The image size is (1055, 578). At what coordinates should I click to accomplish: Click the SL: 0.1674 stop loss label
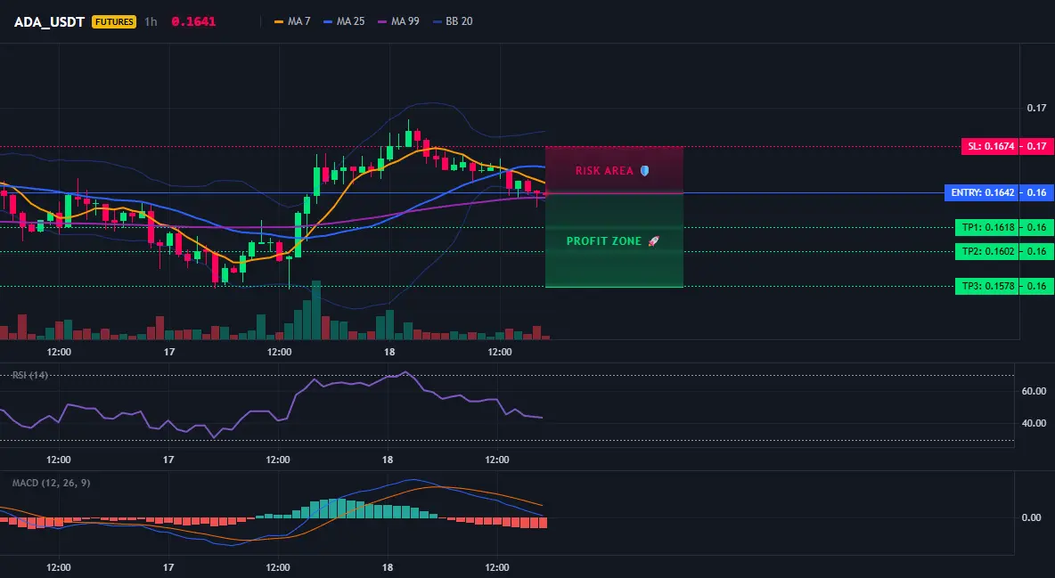click(x=990, y=146)
